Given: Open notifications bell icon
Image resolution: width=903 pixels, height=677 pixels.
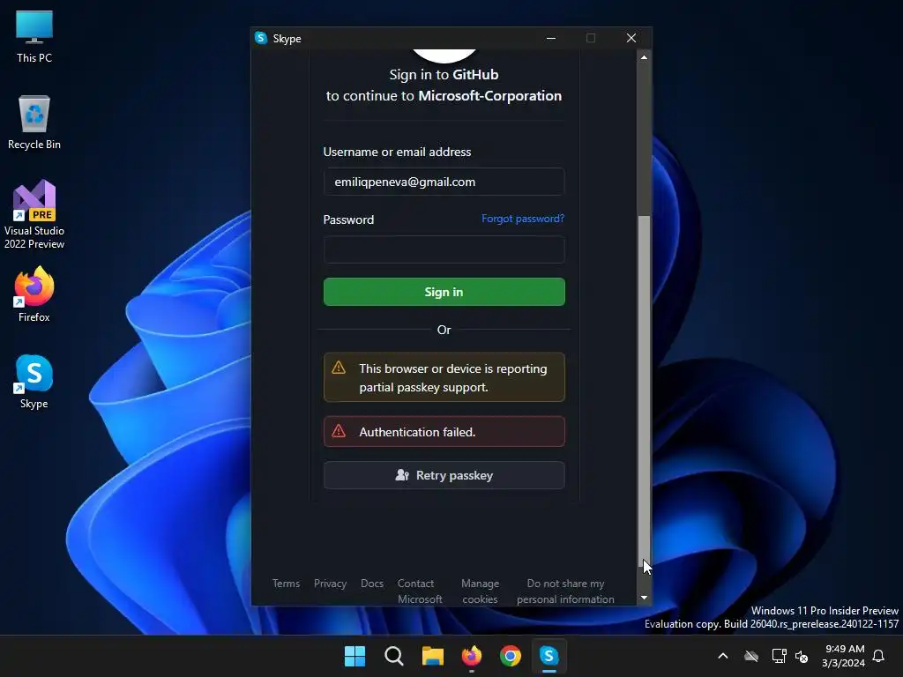Looking at the screenshot, I should (x=878, y=656).
